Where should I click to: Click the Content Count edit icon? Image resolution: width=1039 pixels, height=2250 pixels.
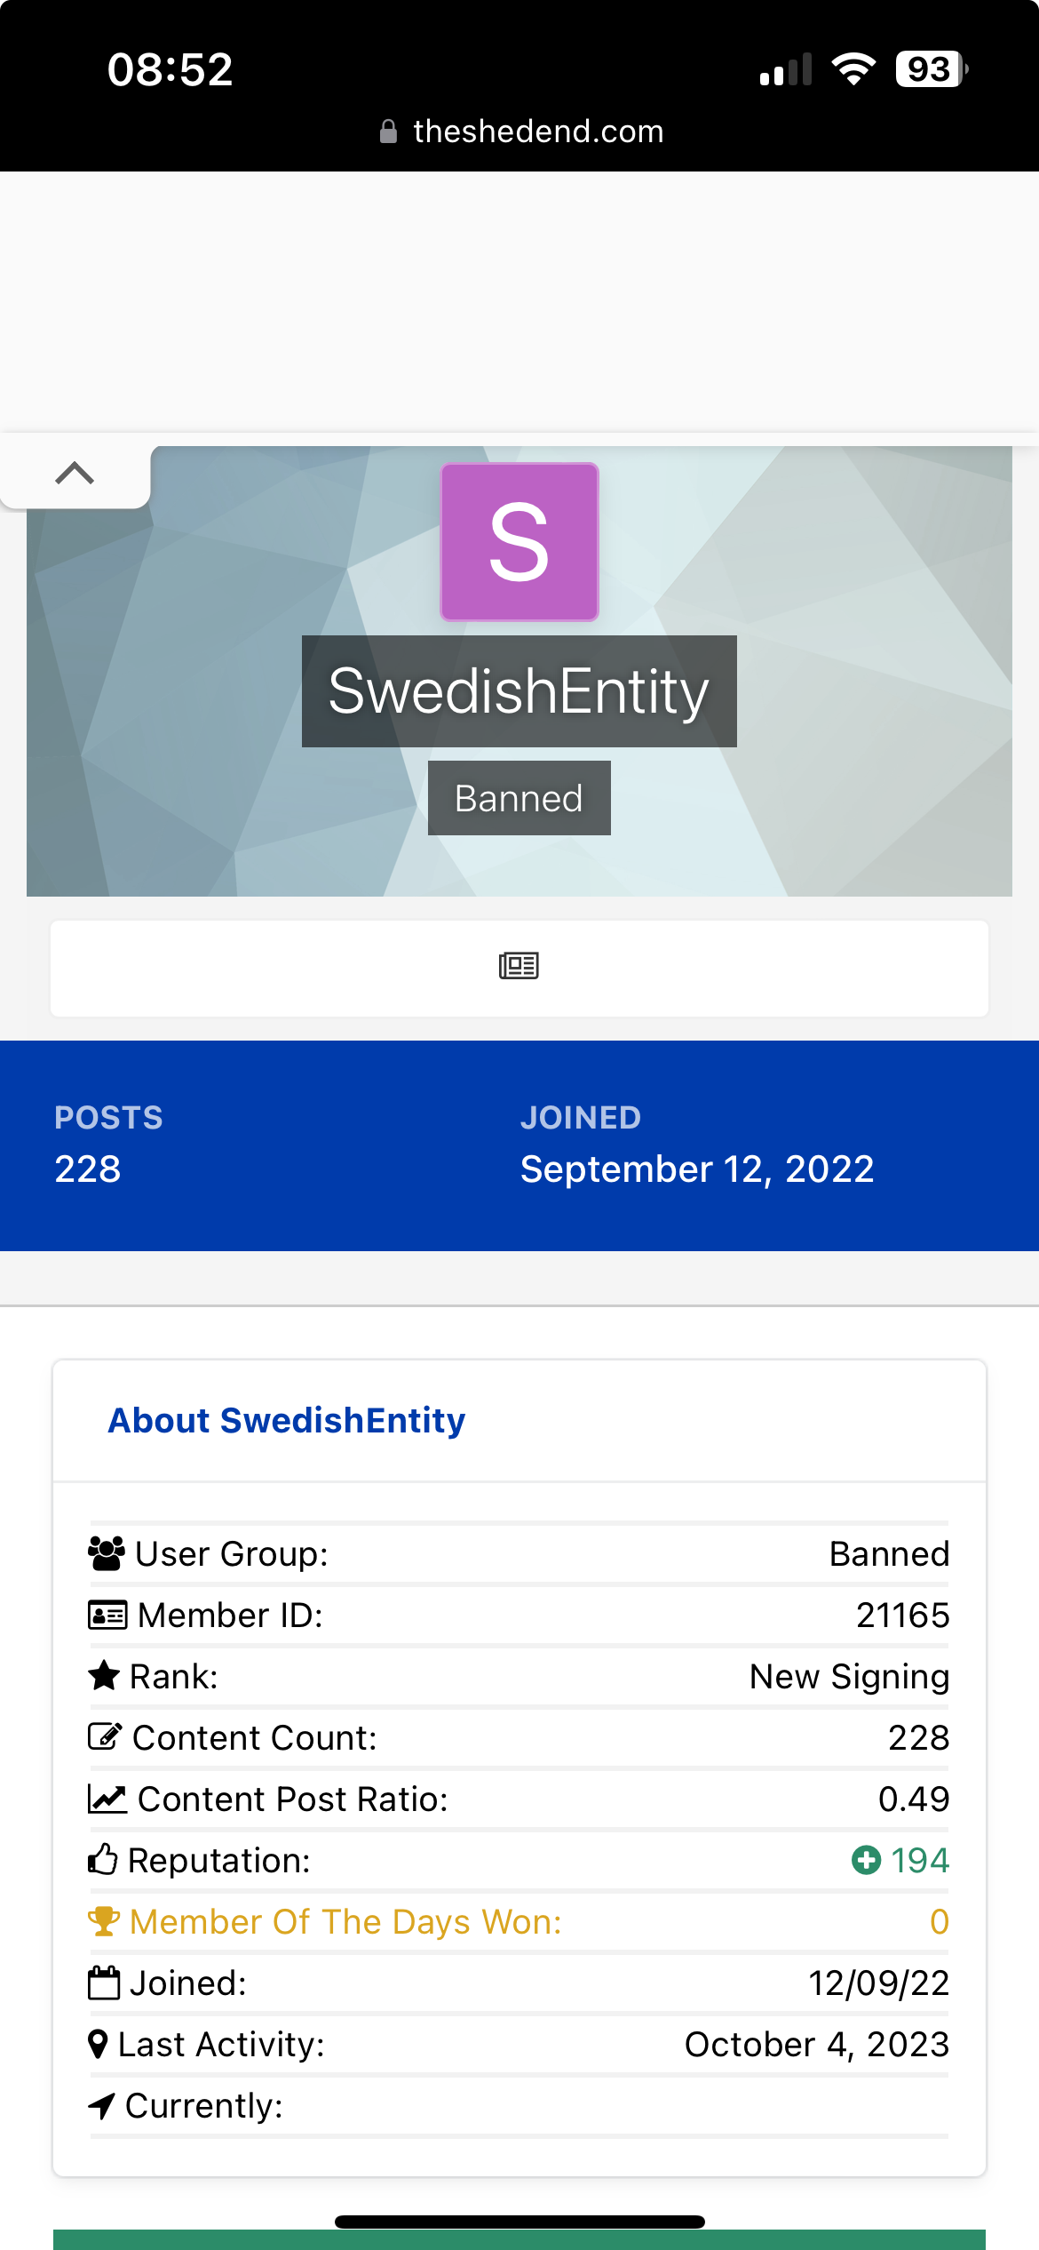coord(105,1736)
